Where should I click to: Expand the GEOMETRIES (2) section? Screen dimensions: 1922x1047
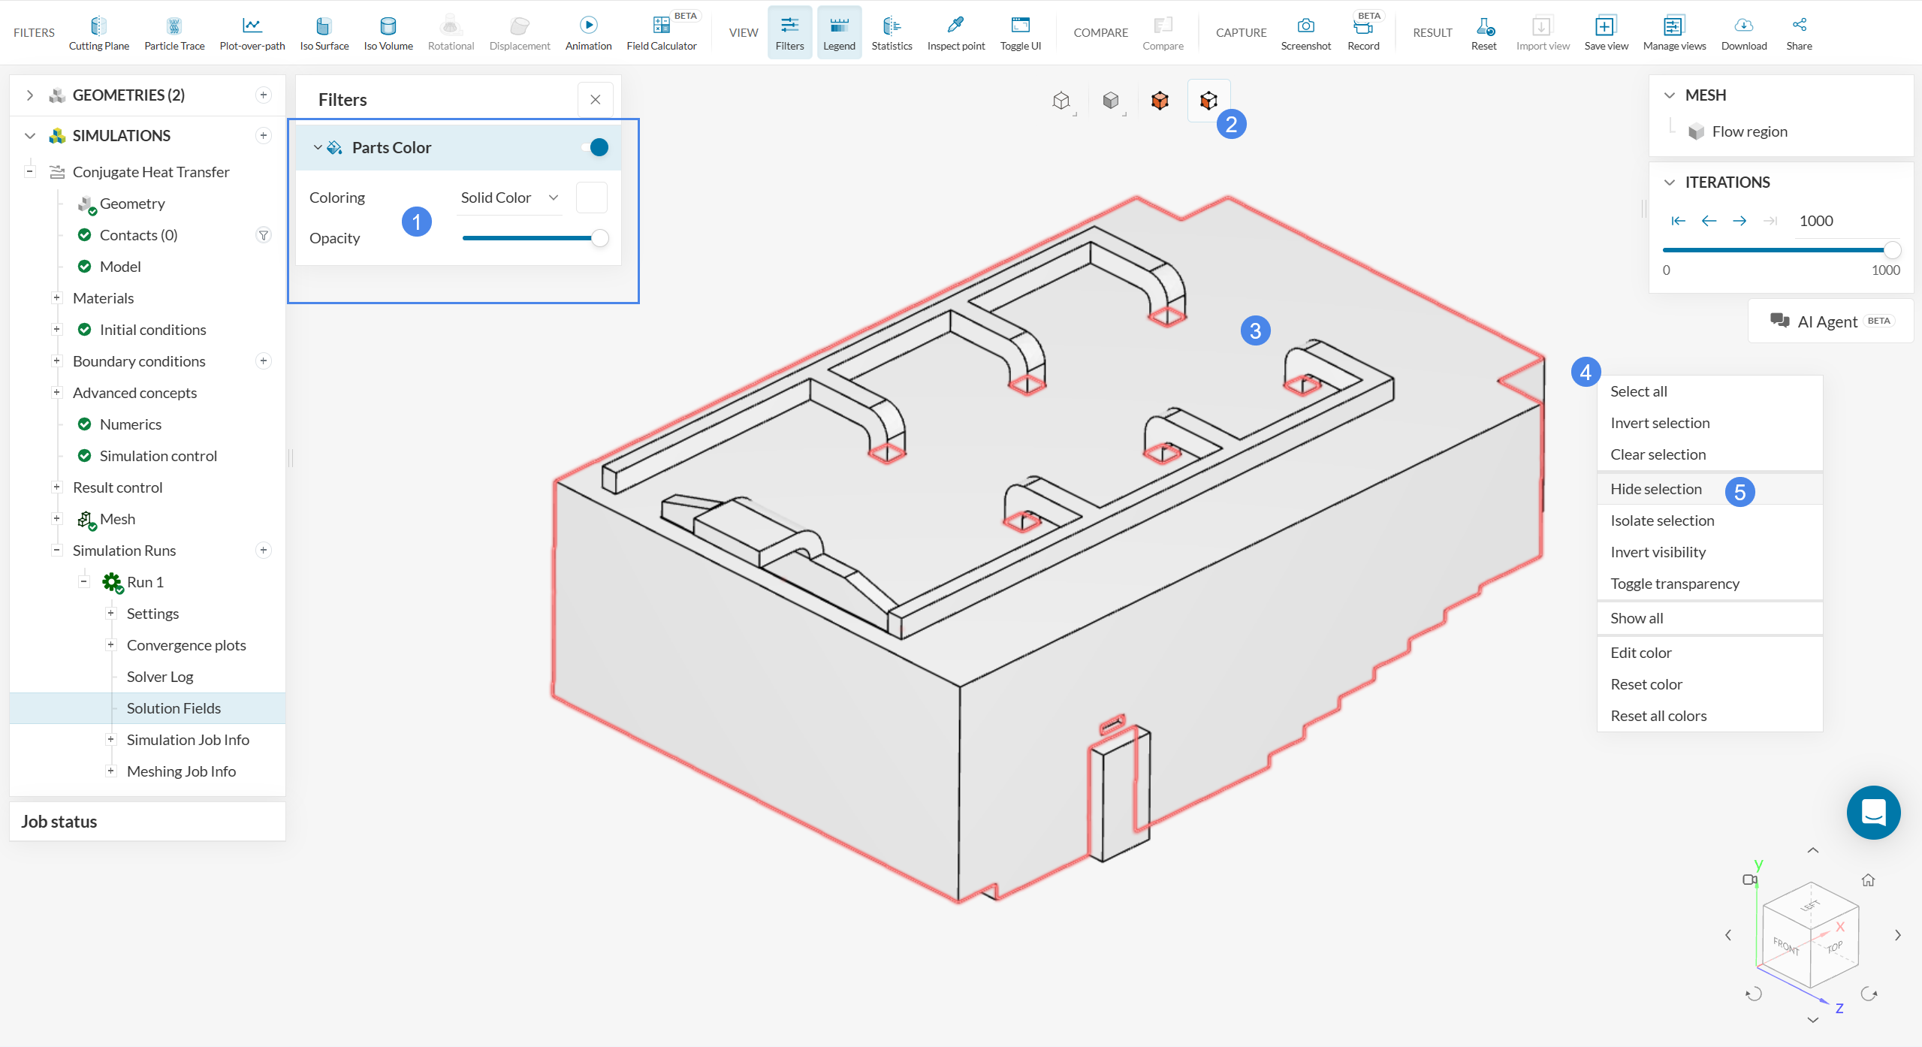[x=30, y=95]
